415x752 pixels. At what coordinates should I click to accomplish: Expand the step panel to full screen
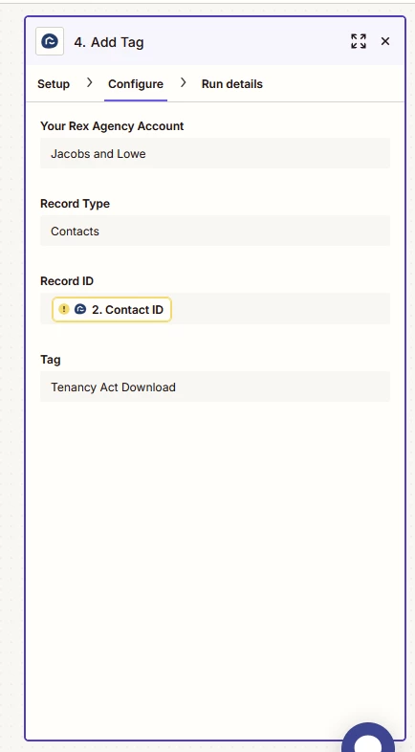click(x=359, y=42)
